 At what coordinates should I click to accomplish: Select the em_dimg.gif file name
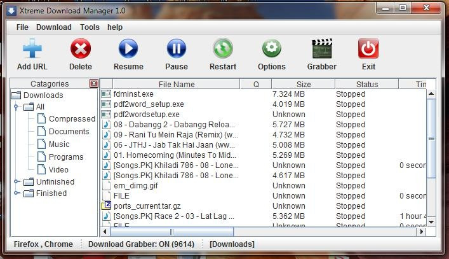[x=136, y=186]
